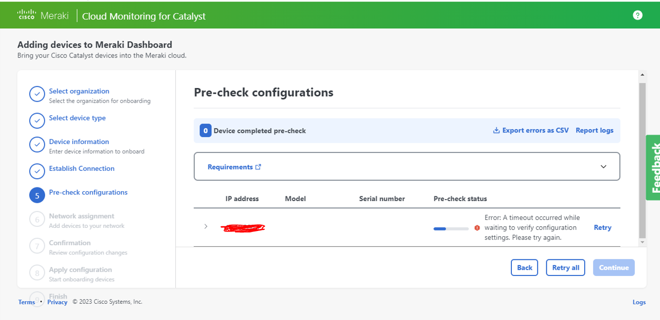660x320 pixels.
Task: Open the Report logs link
Action: pyautogui.click(x=594, y=130)
